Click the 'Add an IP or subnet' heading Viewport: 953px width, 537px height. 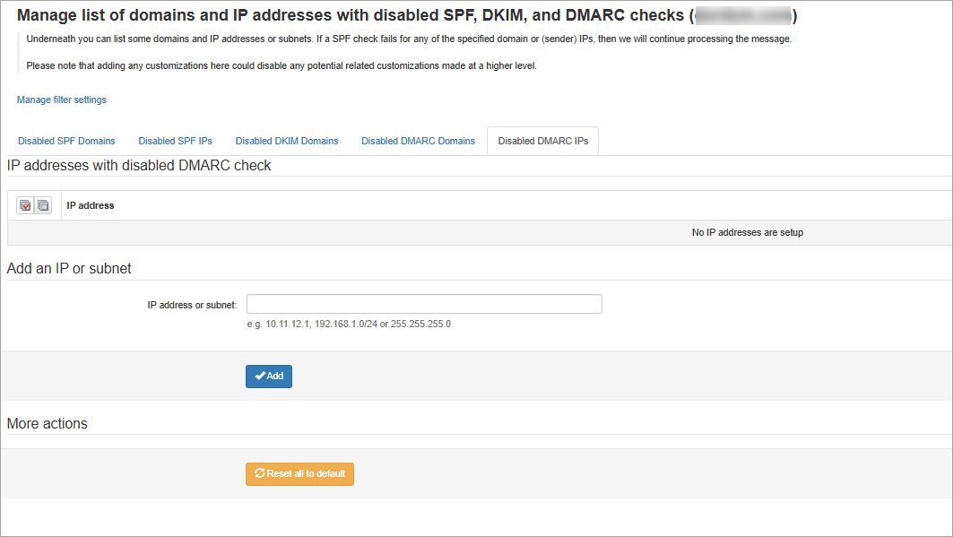coord(69,268)
